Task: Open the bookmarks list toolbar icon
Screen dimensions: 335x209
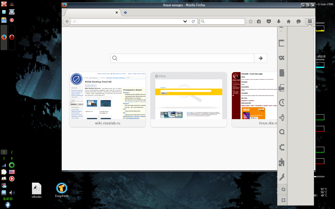Action: (x=259, y=22)
